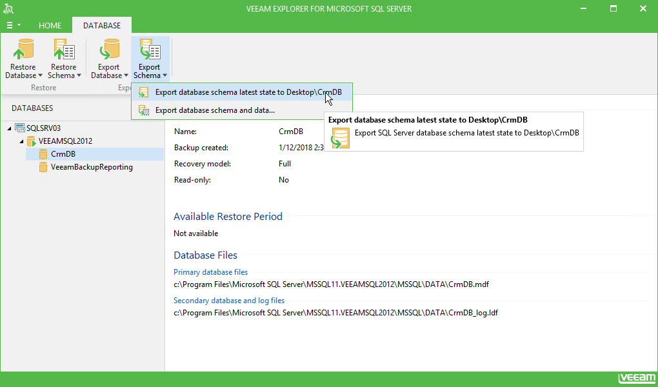Viewport: 658px width, 387px height.
Task: Click the Veeam Explorer app icon in title bar
Action: point(8,8)
